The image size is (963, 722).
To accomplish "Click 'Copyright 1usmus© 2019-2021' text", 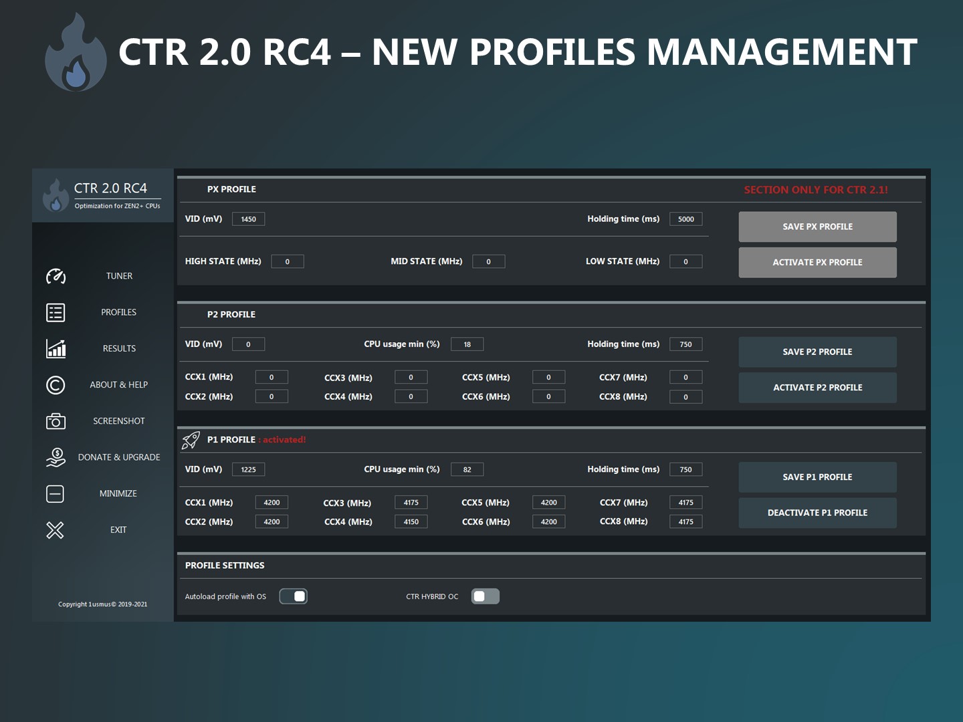I will pos(102,604).
